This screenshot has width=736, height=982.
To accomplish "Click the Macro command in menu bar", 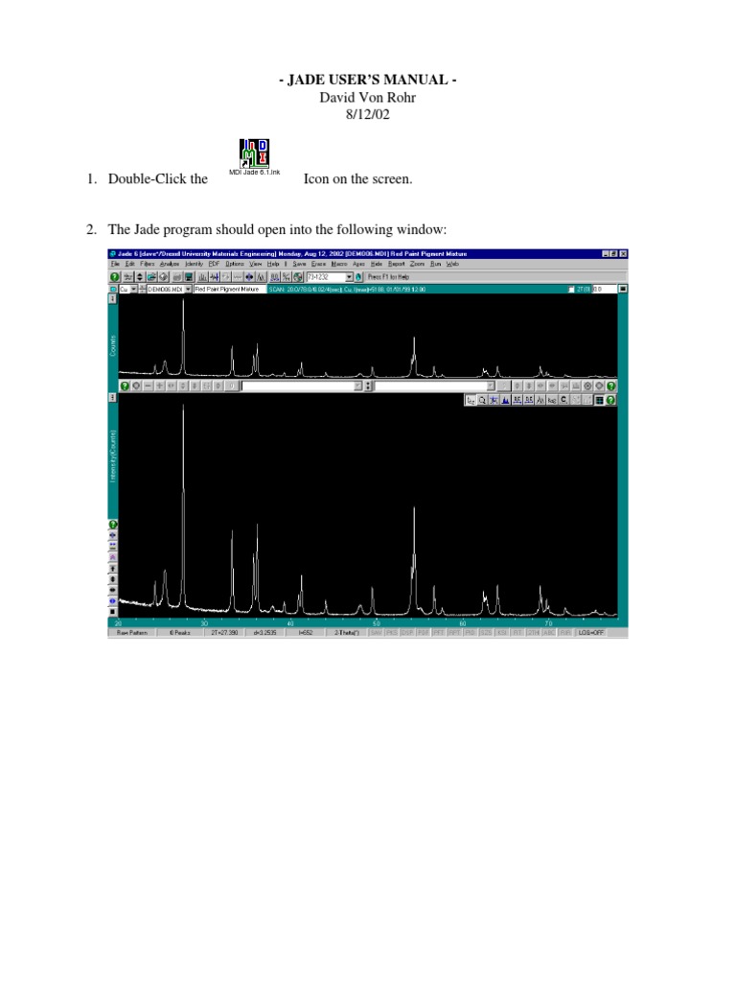I will pos(339,264).
